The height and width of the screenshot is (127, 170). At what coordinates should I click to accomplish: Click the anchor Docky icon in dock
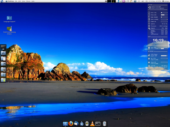pos(65,124)
